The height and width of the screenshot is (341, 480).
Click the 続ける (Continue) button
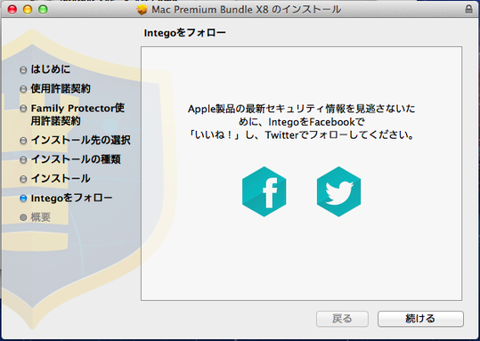pyautogui.click(x=420, y=319)
